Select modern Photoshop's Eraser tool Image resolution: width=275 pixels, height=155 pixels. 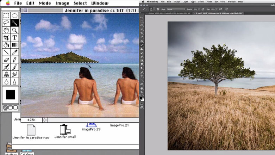142,57
